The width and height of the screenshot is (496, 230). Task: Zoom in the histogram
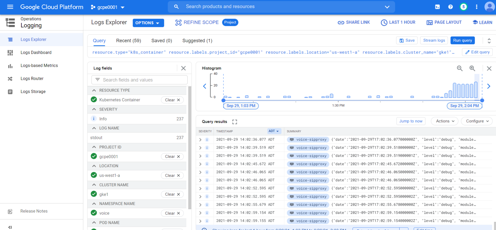(x=472, y=68)
